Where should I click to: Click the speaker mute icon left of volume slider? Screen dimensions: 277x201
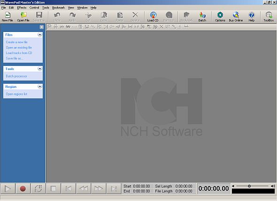[x=233, y=186]
